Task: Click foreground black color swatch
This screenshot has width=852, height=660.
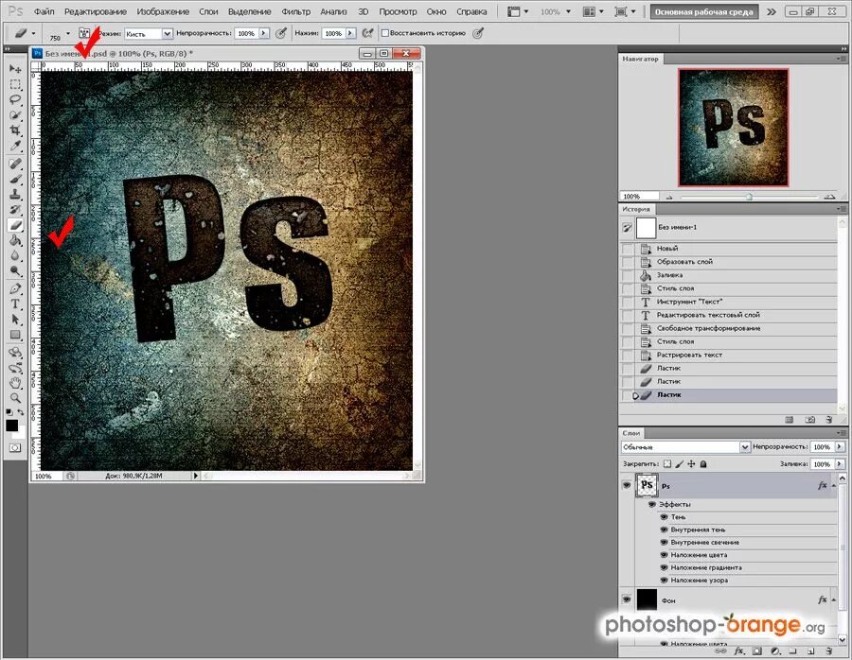Action: 11,426
